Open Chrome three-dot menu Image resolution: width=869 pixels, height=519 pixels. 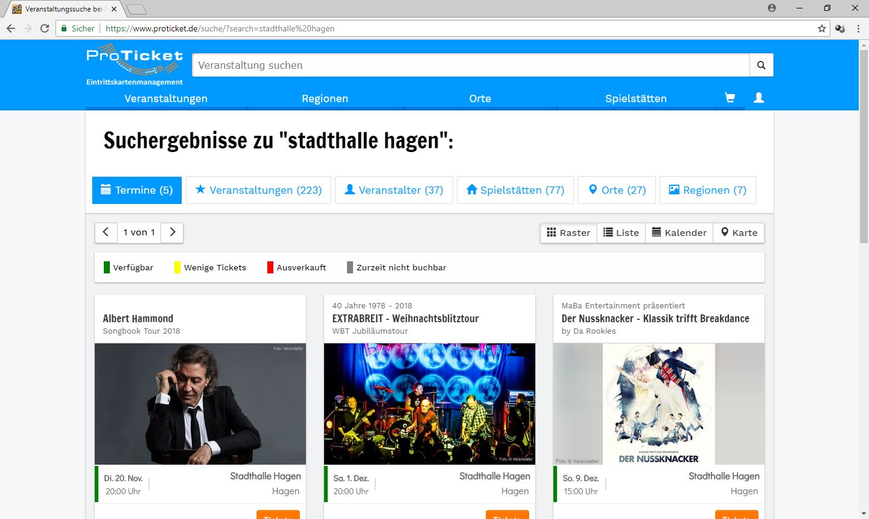858,28
